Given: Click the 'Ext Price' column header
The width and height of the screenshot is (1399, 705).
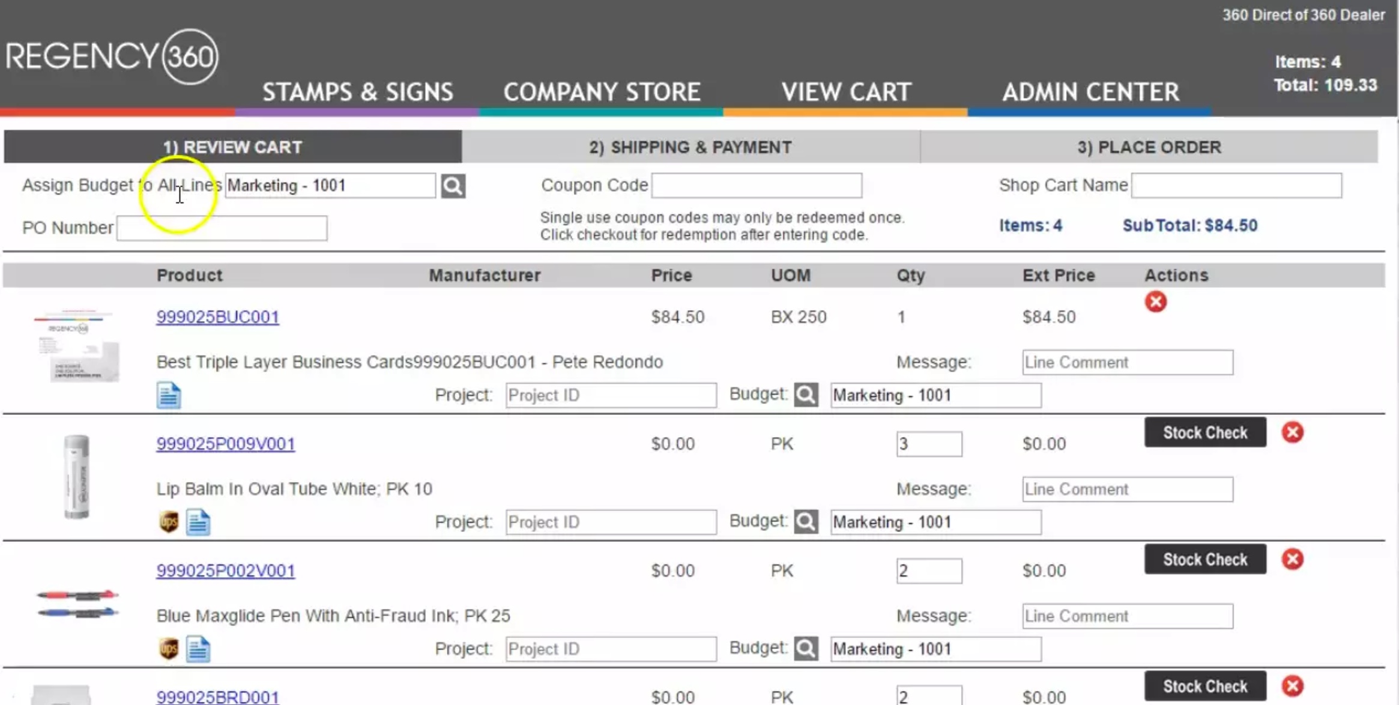Looking at the screenshot, I should [1059, 276].
